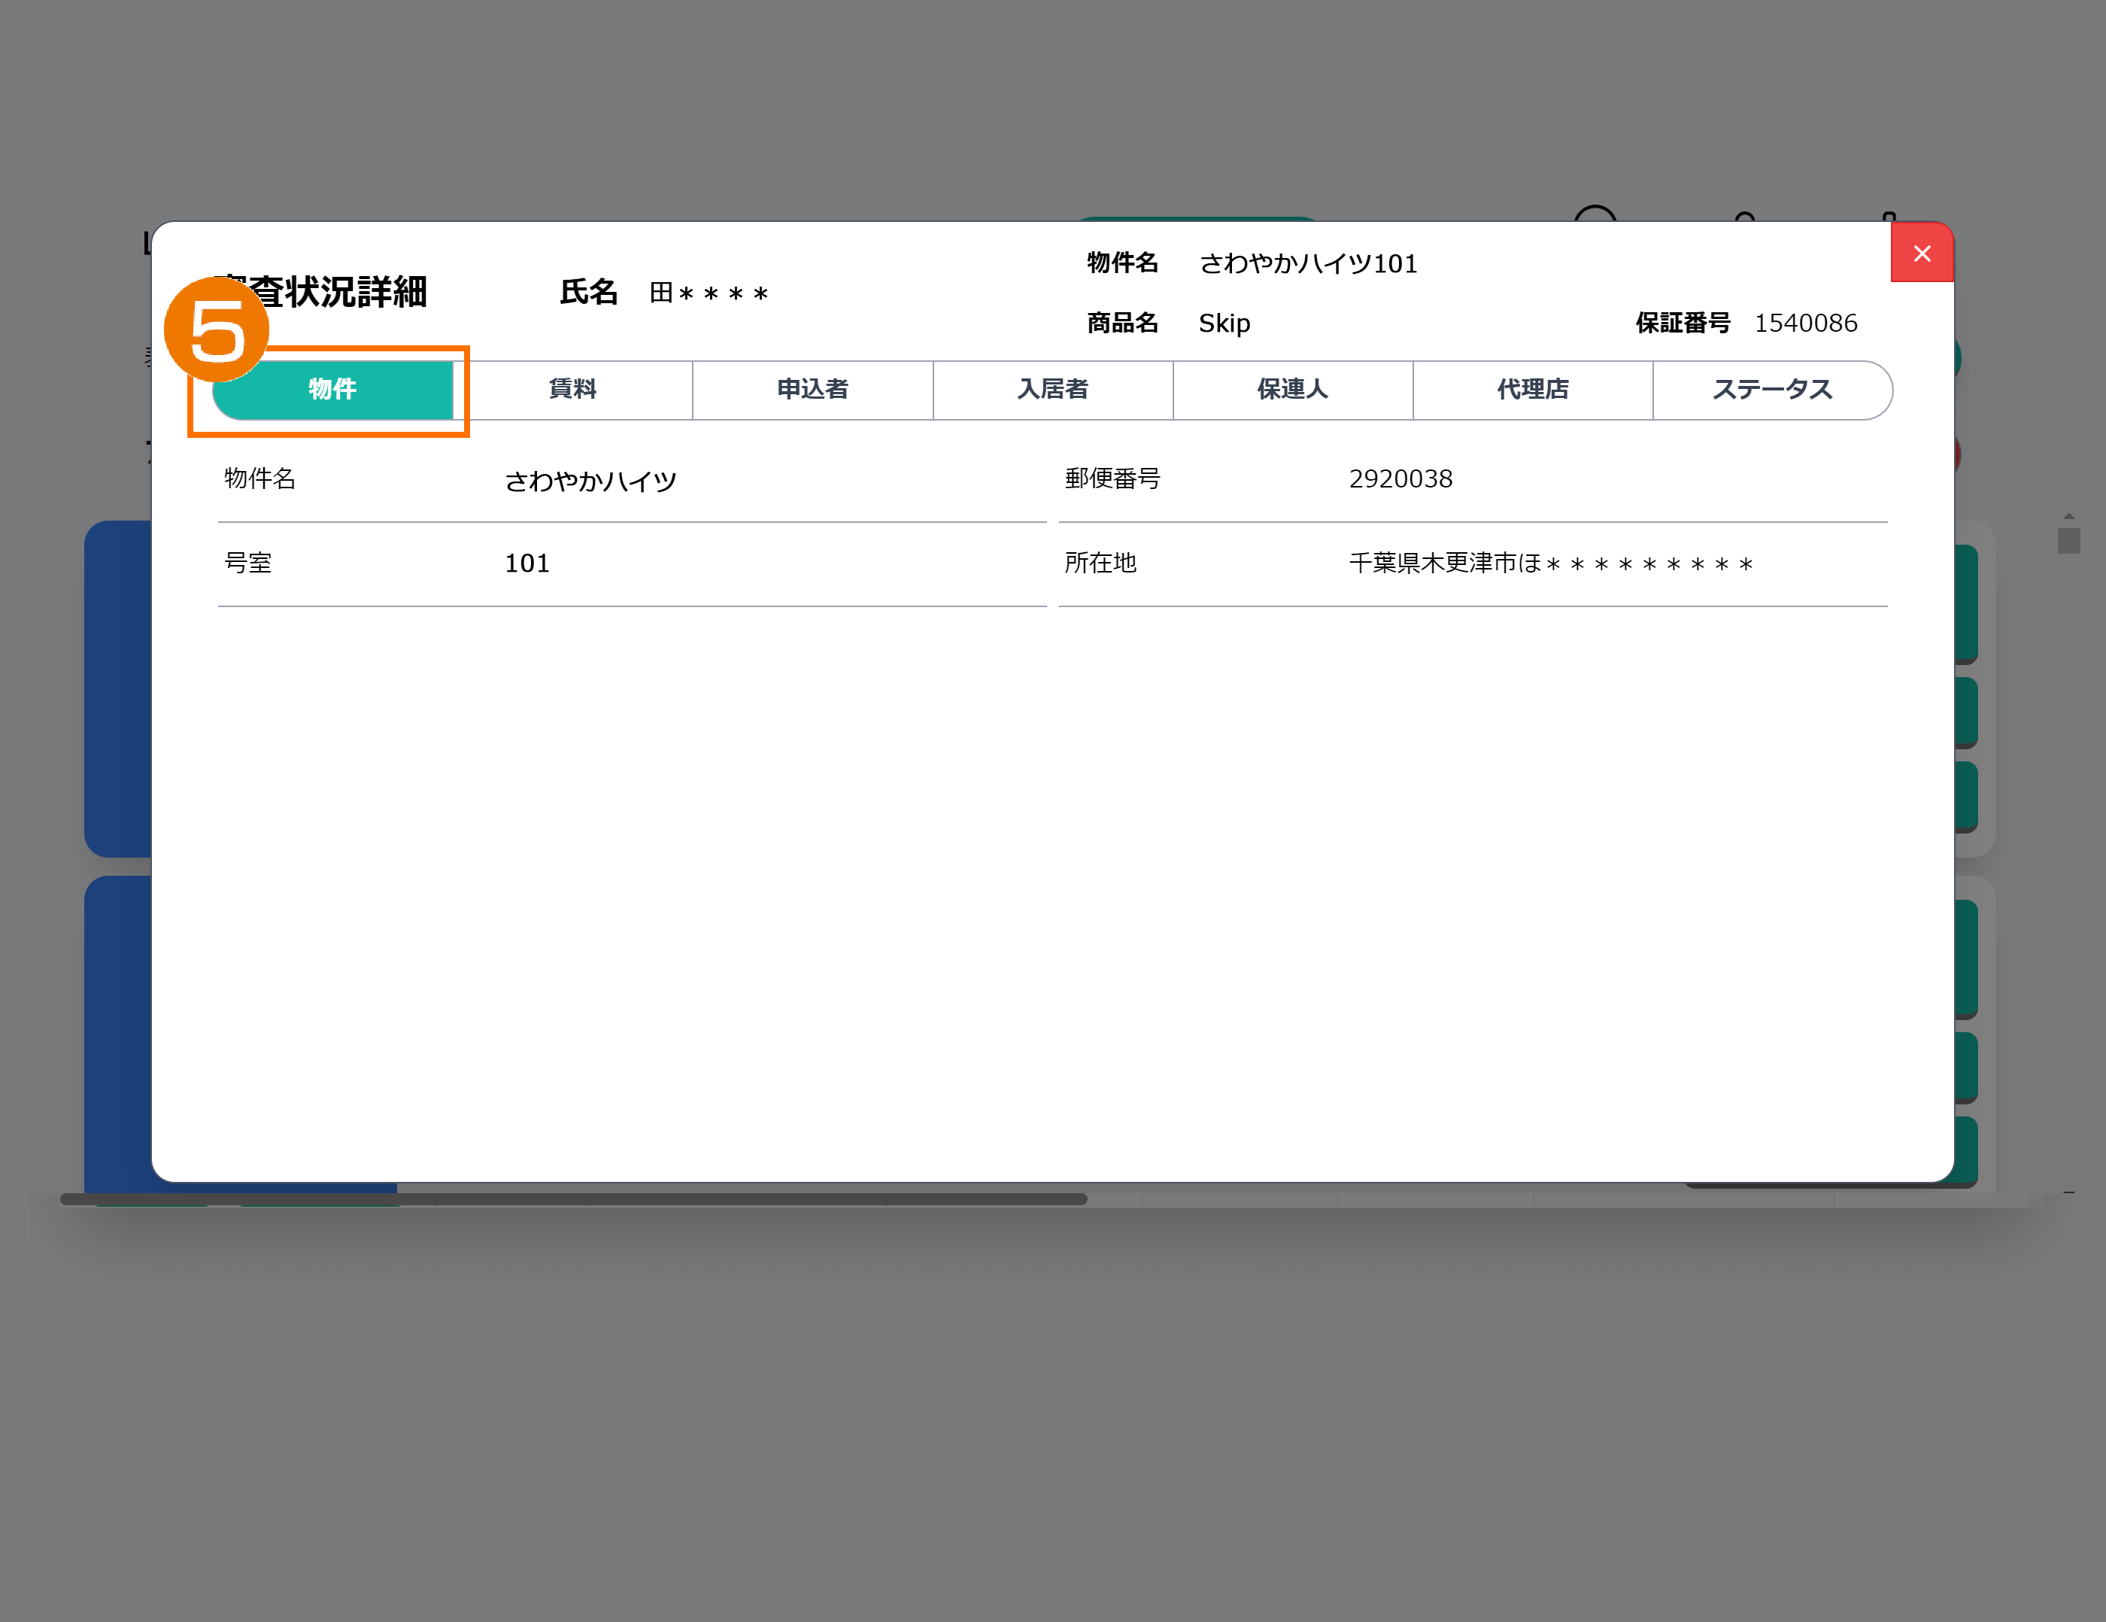This screenshot has width=2106, height=1622.
Task: Click the masked 氏名 value
Action: pos(708,293)
